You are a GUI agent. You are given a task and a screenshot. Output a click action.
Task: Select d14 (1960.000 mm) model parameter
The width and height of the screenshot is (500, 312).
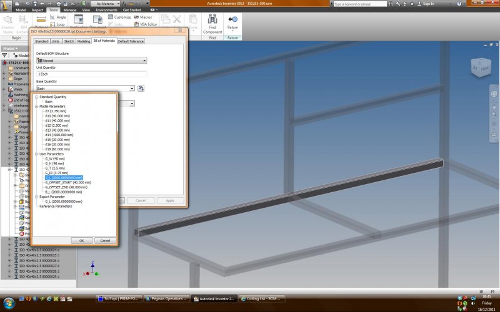[59, 135]
